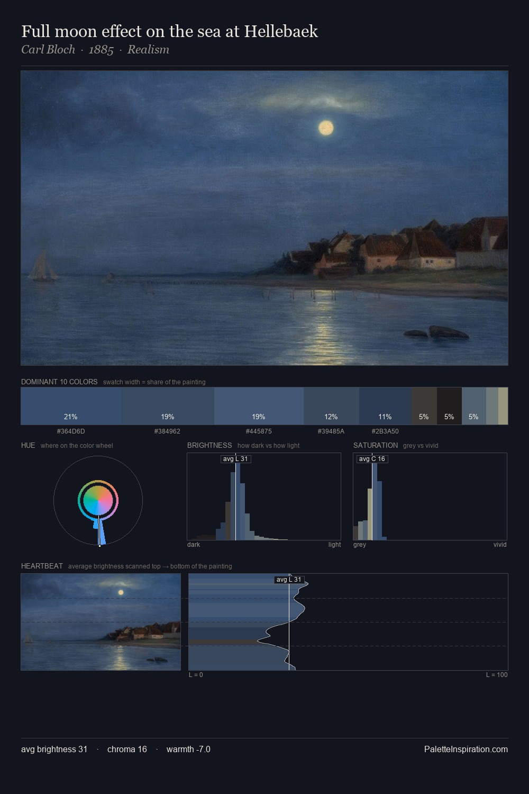Viewport: 529px width, 794px height.
Task: Open the main painting image
Action: click(x=264, y=218)
